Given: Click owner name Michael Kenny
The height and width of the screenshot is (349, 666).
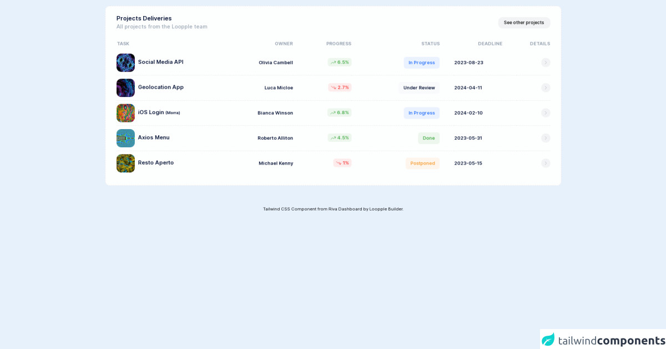Looking at the screenshot, I should (275, 163).
